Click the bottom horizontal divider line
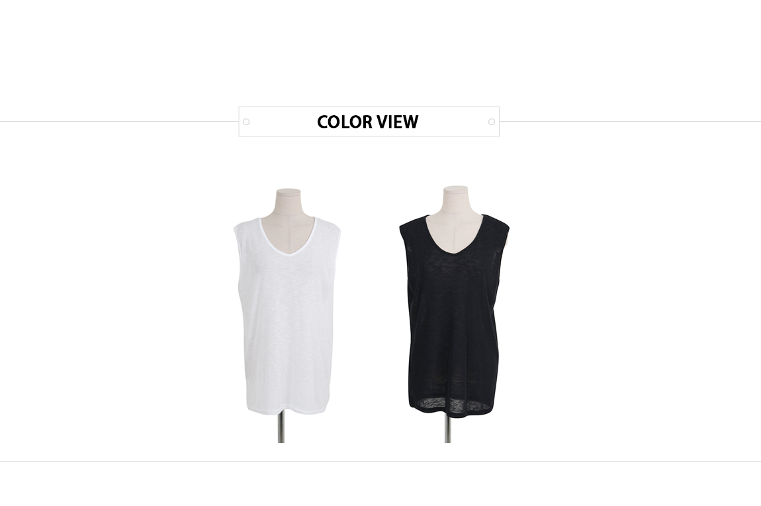This screenshot has width=761, height=506. click(x=380, y=462)
